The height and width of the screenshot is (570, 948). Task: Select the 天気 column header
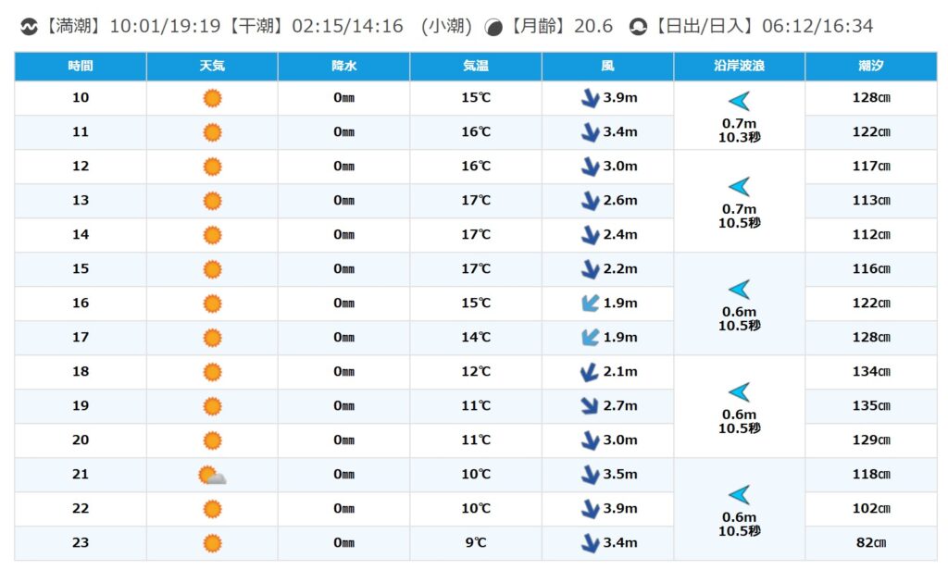point(212,67)
